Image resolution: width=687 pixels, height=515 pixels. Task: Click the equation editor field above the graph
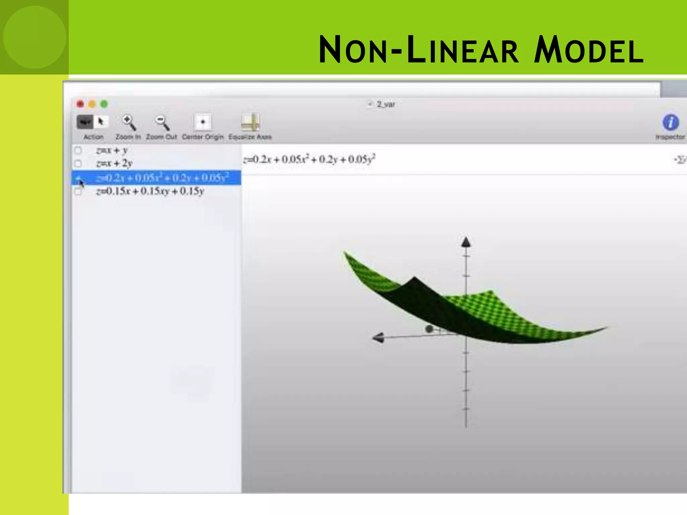tap(456, 159)
